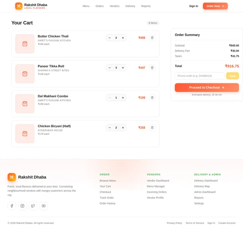Open the YouTube social icon
Screen dimensions: 243x232
point(44,206)
